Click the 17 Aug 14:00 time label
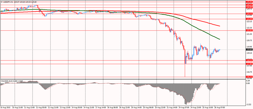Image resolution: width=253 pixels, height=109 pixels. (100, 107)
